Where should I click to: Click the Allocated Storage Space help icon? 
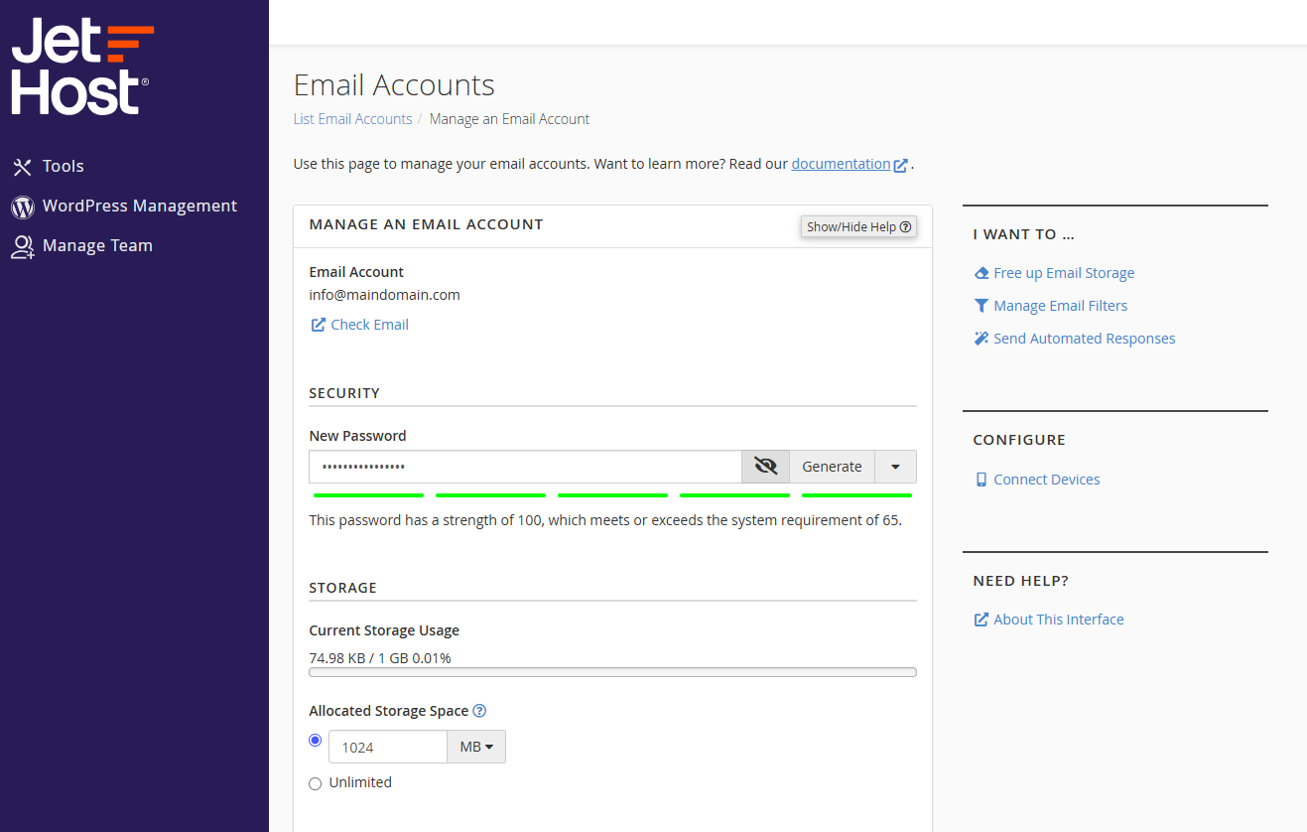479,711
